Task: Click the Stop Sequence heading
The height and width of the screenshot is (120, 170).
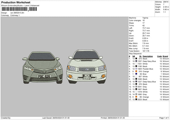Action: pos(135,53)
